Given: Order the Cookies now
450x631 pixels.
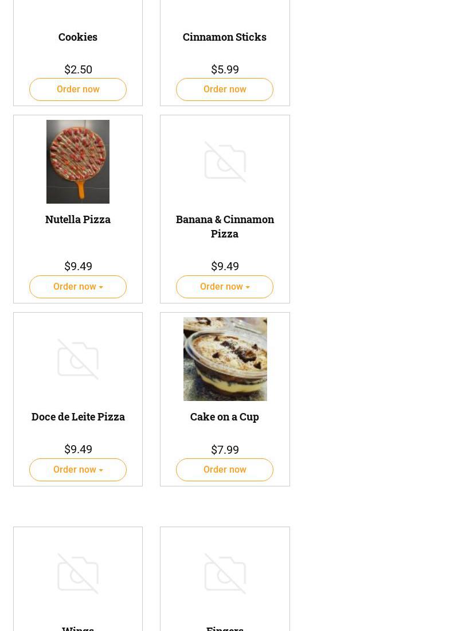Looking at the screenshot, I should [x=78, y=89].
